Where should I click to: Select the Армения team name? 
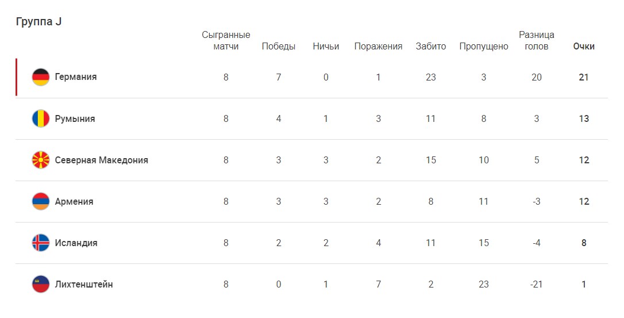[x=74, y=201]
